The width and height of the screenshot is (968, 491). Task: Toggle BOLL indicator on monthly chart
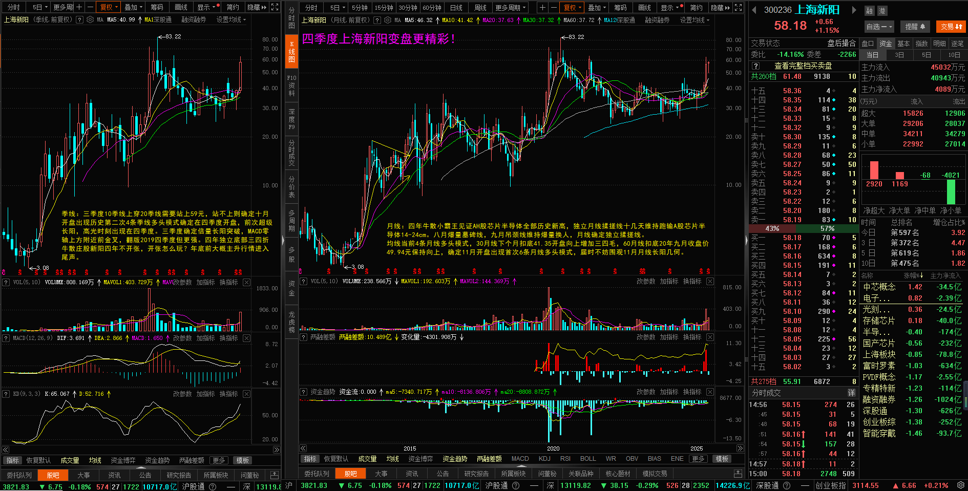[x=588, y=459]
